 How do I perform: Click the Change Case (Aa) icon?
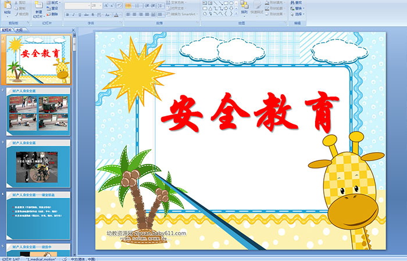coord(108,15)
